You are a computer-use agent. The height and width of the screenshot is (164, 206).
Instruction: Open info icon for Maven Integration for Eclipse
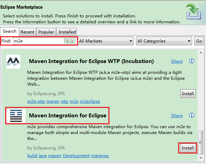coord(192,115)
